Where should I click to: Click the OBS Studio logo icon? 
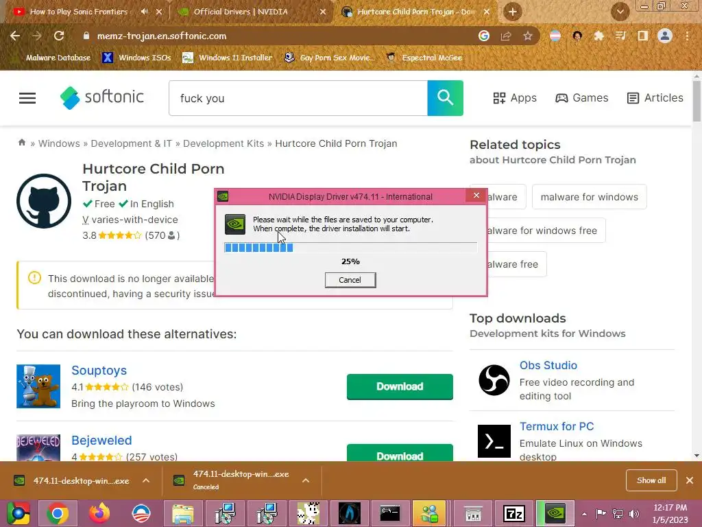[494, 380]
